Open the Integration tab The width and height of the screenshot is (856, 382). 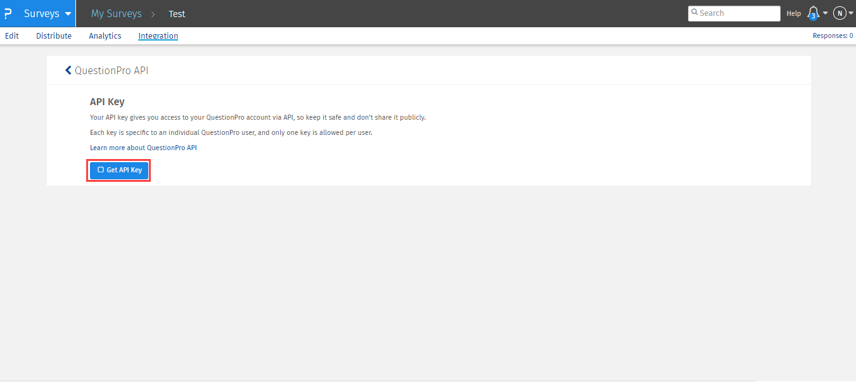(x=158, y=36)
